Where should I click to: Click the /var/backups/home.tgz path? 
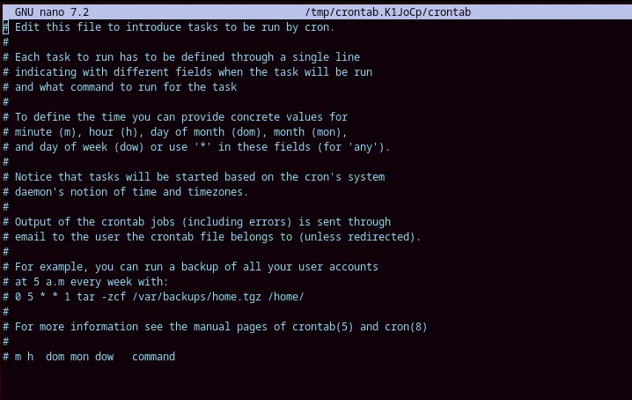[196, 297]
